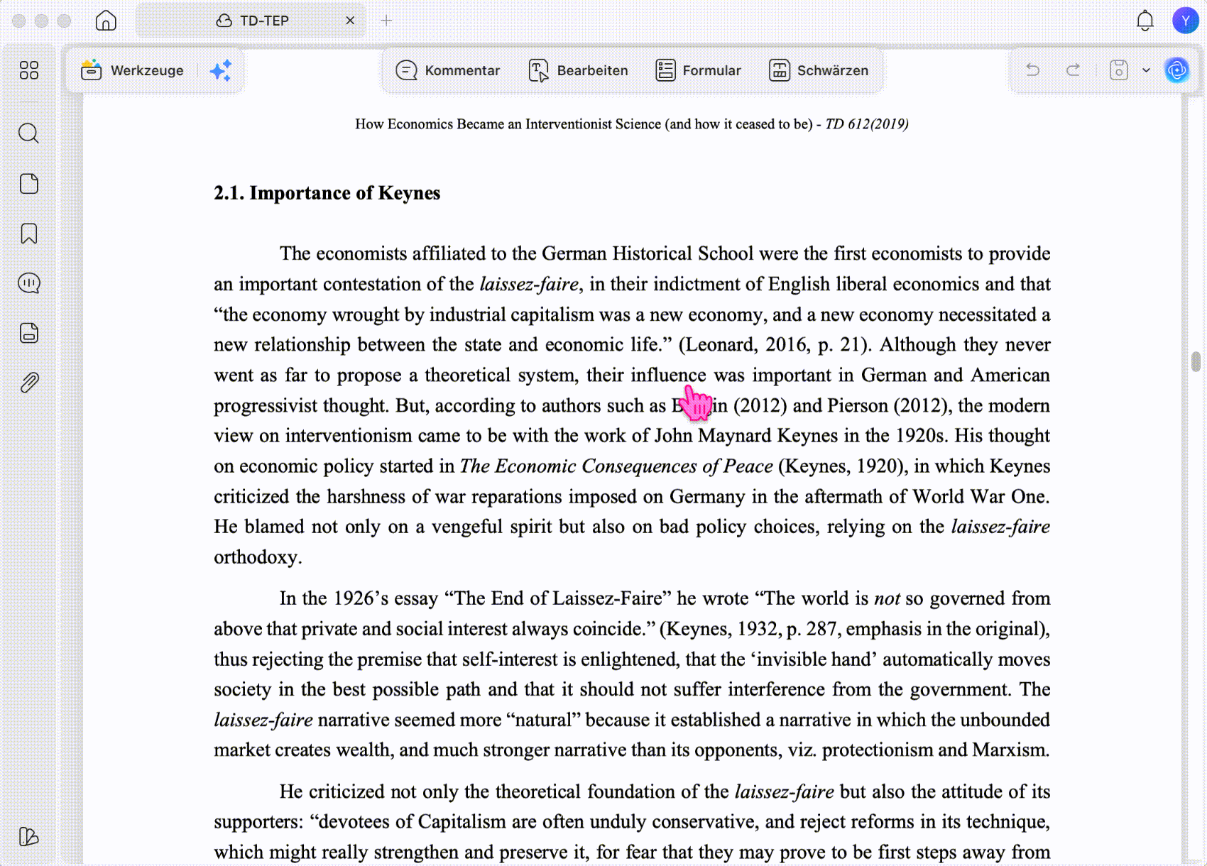Open the thumbnails grid panel
The height and width of the screenshot is (866, 1207).
point(29,70)
